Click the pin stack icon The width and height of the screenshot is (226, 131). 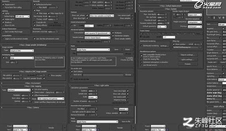click(209, 18)
